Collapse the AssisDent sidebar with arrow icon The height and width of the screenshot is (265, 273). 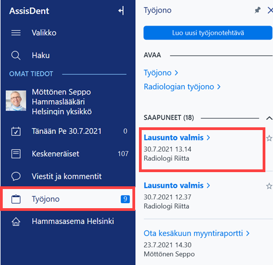click(121, 10)
